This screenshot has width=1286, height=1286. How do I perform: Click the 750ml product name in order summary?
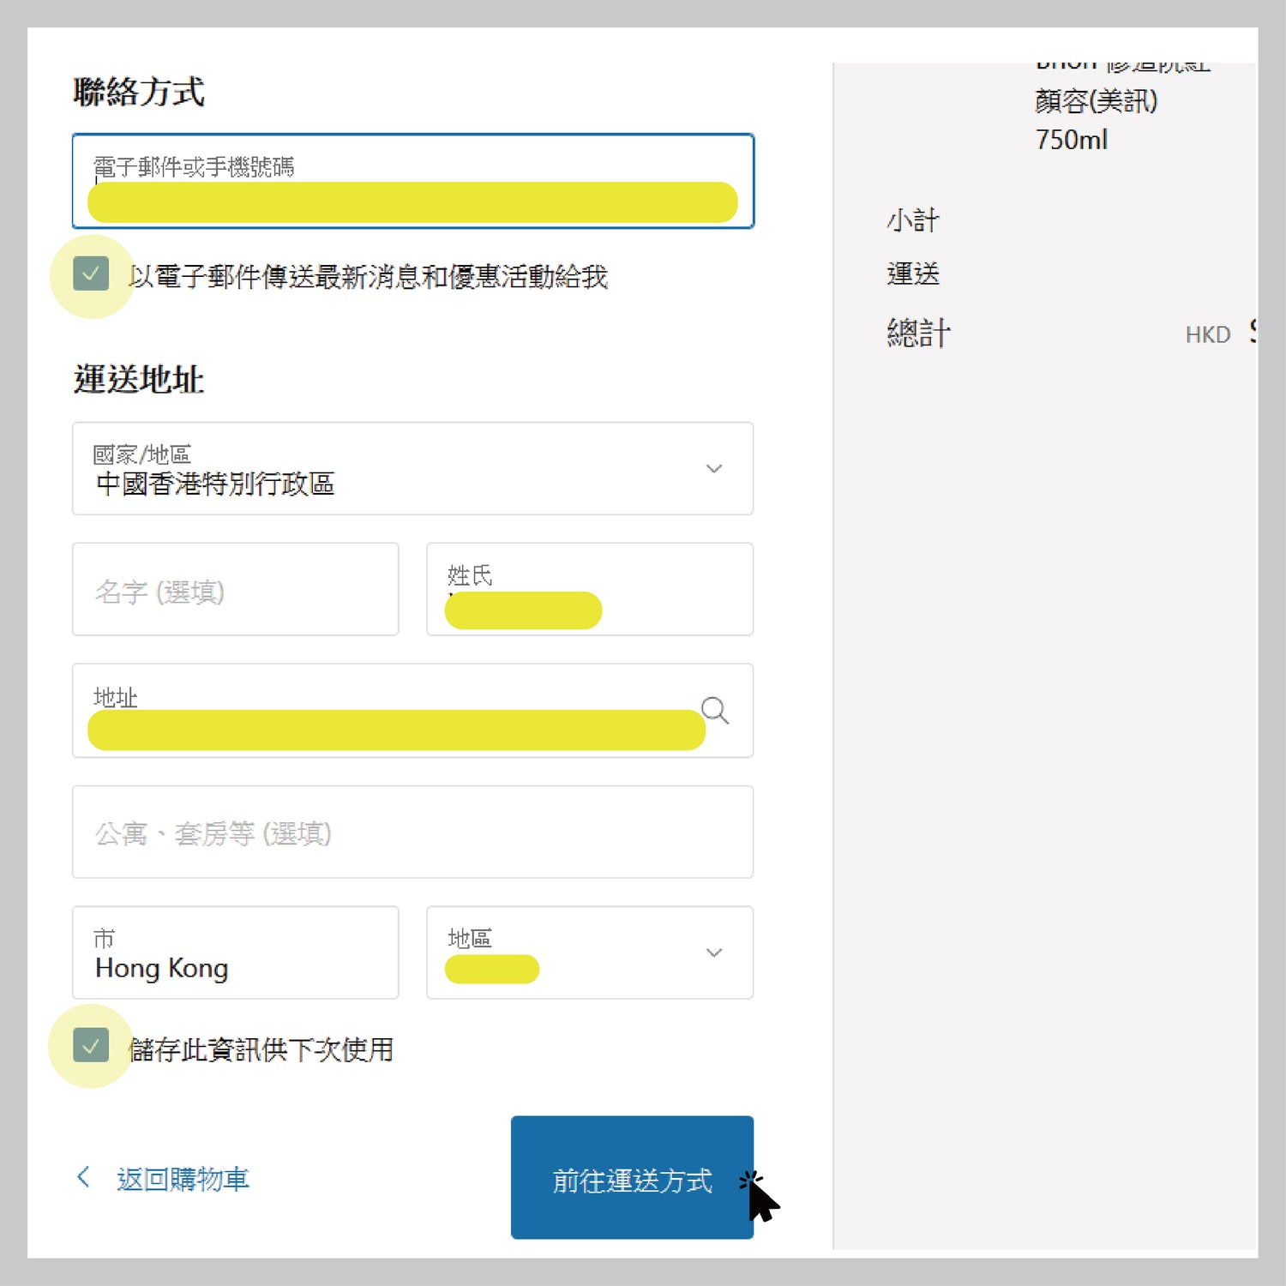pyautogui.click(x=1071, y=140)
